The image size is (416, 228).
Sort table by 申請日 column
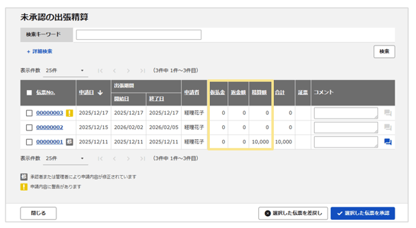[x=86, y=93]
